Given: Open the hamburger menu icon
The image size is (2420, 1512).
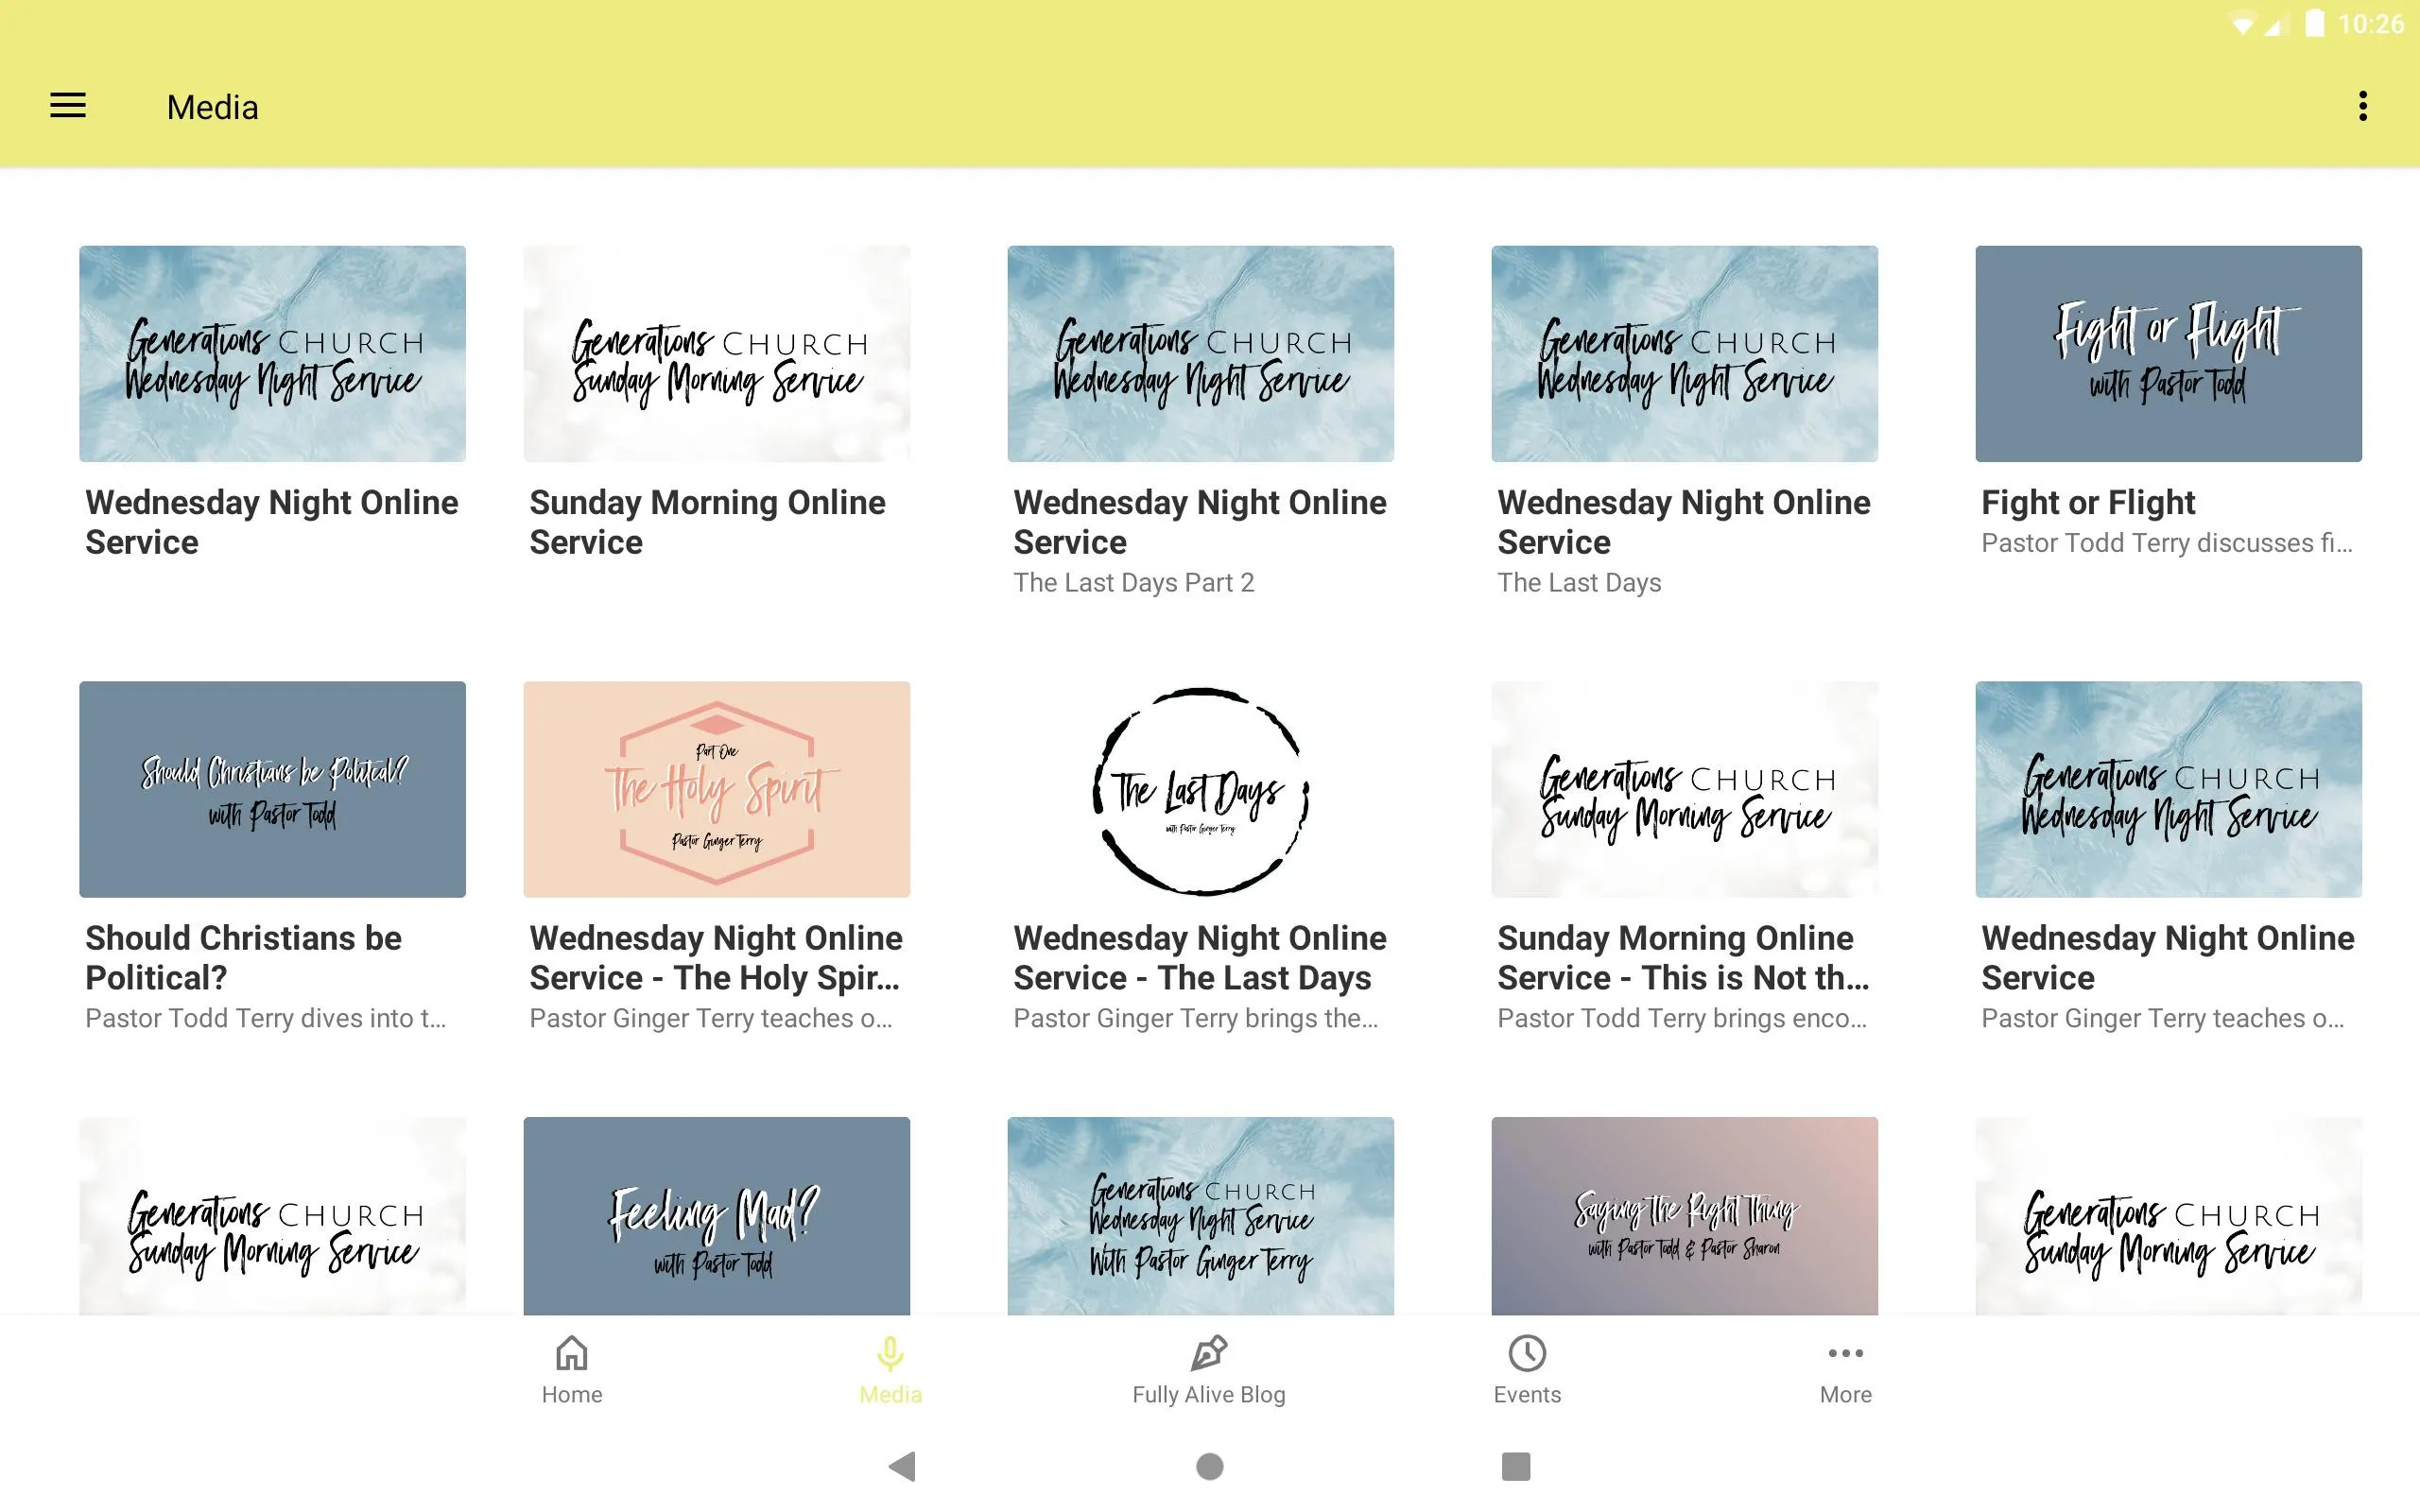Looking at the screenshot, I should point(68,106).
